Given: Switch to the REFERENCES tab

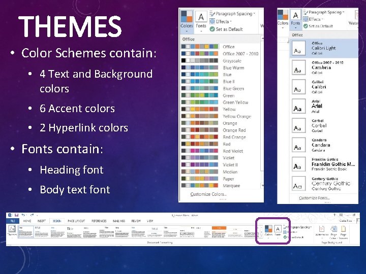Looking at the screenshot, I should 99,221.
